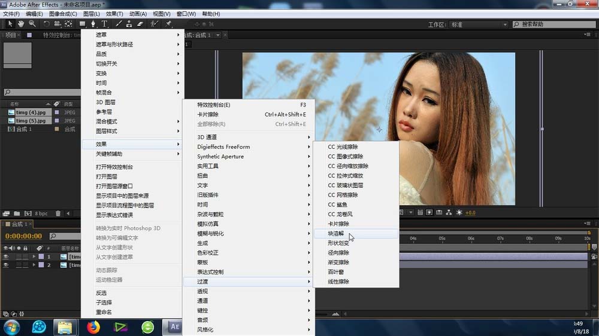Open Firefox from the taskbar
Screen dimensions: 599x336
[x=93, y=327]
